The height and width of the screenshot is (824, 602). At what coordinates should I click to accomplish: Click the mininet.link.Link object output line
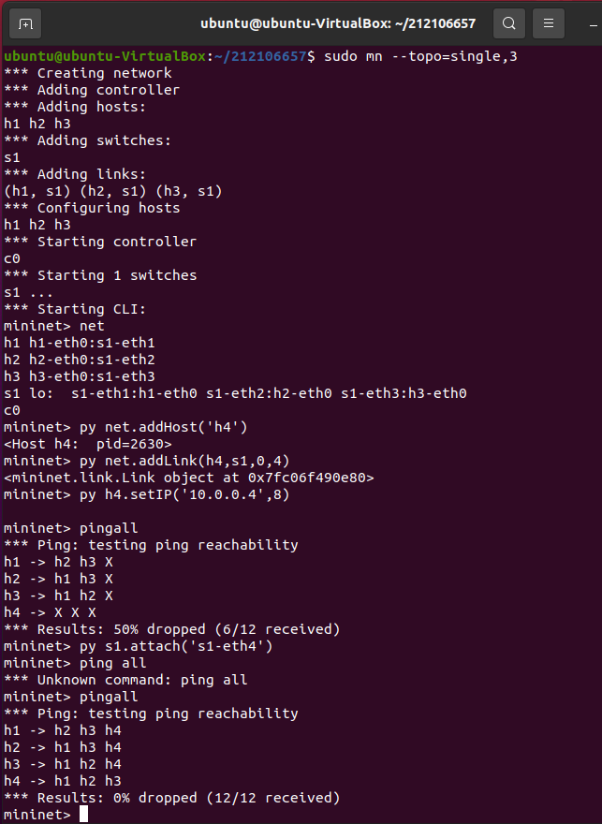point(188,478)
